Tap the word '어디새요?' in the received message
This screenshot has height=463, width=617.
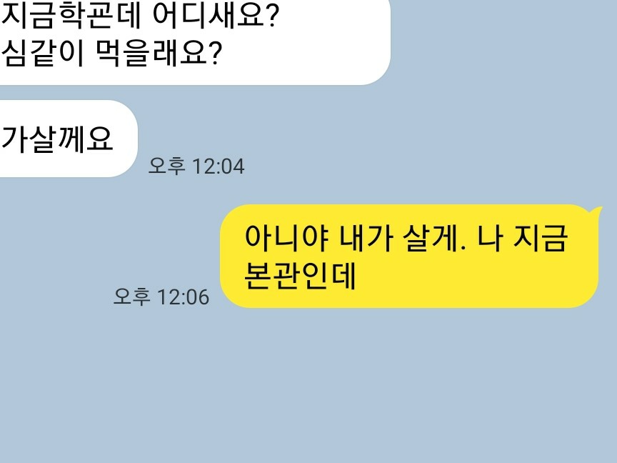click(x=216, y=16)
